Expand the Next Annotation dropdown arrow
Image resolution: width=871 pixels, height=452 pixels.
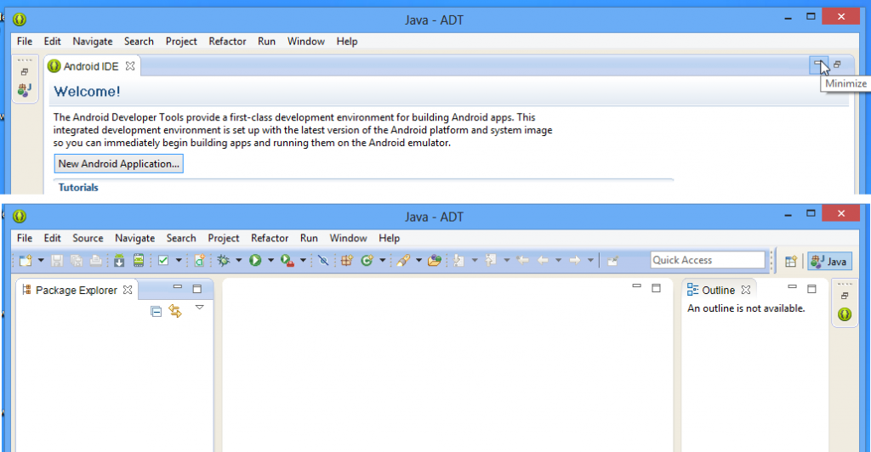tap(475, 260)
